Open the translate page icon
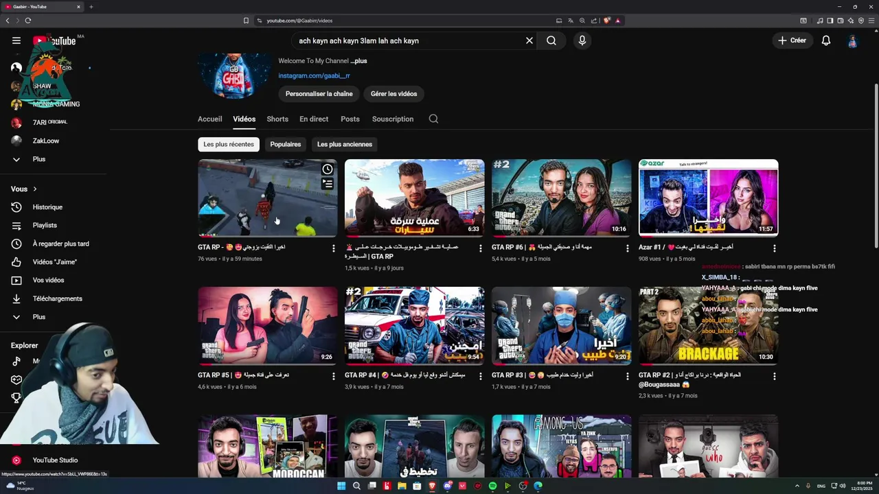The height and width of the screenshot is (494, 879). point(570,21)
